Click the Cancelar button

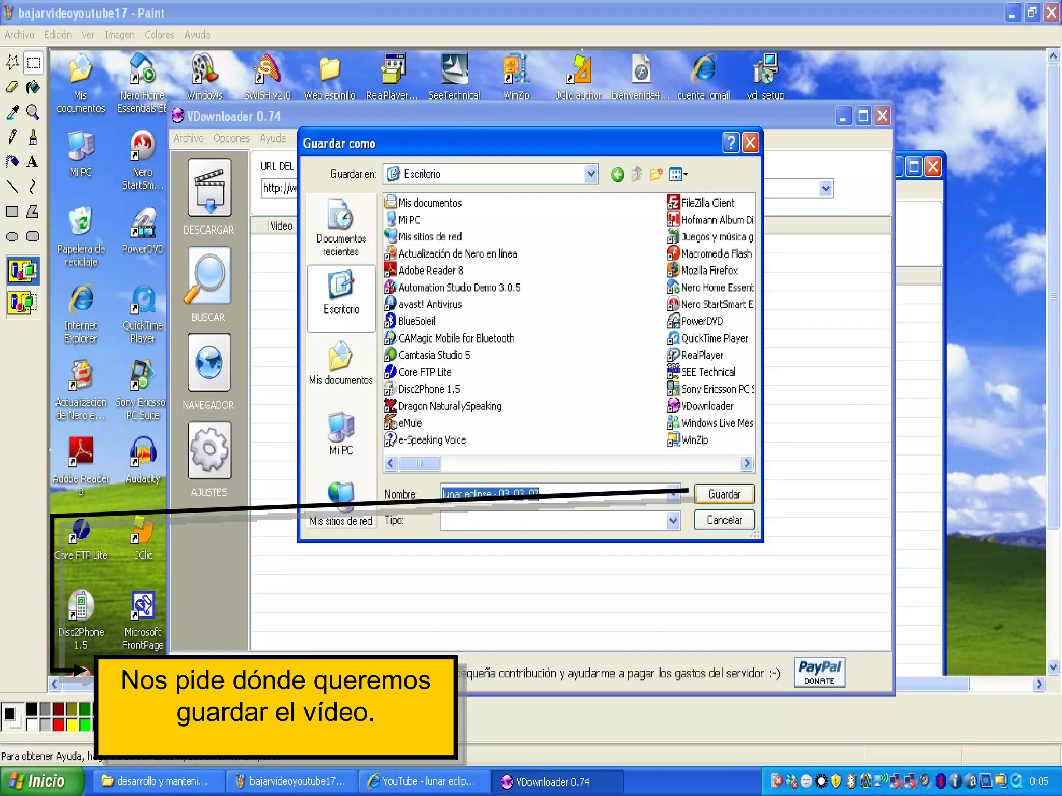tap(724, 520)
